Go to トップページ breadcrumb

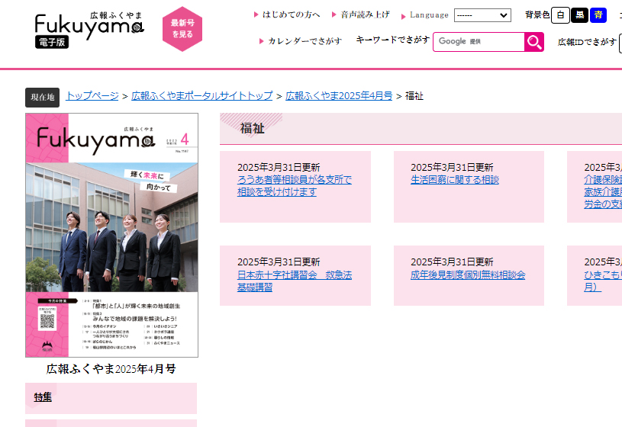click(92, 96)
